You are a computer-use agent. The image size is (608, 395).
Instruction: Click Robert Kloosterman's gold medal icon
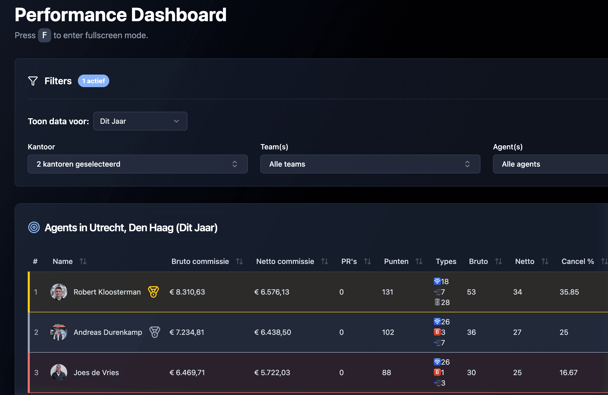coord(153,292)
